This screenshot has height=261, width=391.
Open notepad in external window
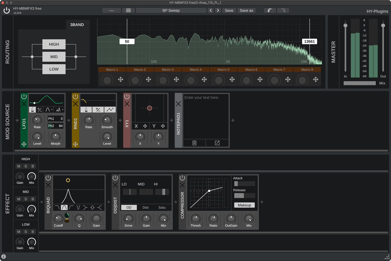[217, 143]
